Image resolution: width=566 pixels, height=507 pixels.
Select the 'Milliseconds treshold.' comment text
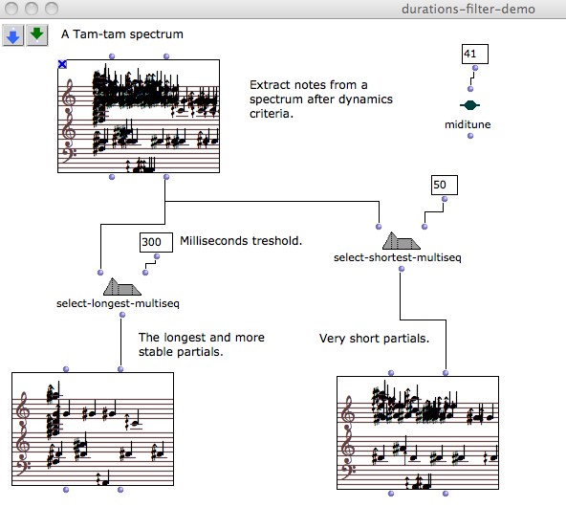[241, 241]
